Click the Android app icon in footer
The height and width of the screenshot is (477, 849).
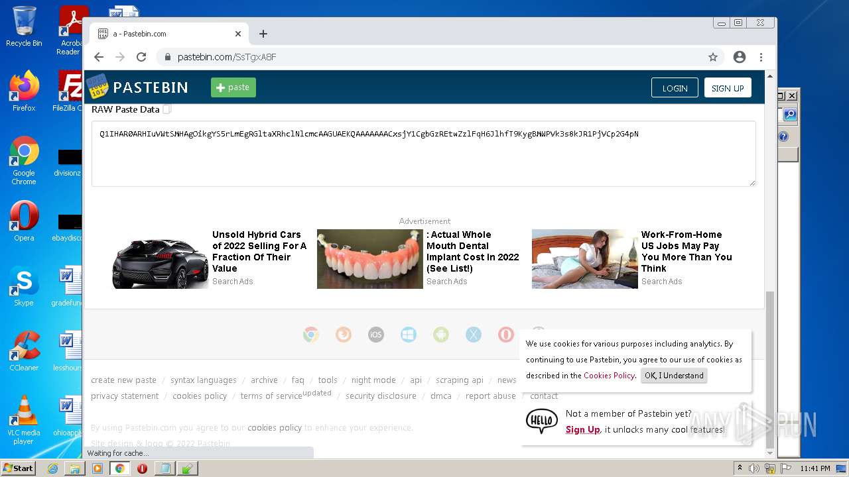(x=441, y=335)
